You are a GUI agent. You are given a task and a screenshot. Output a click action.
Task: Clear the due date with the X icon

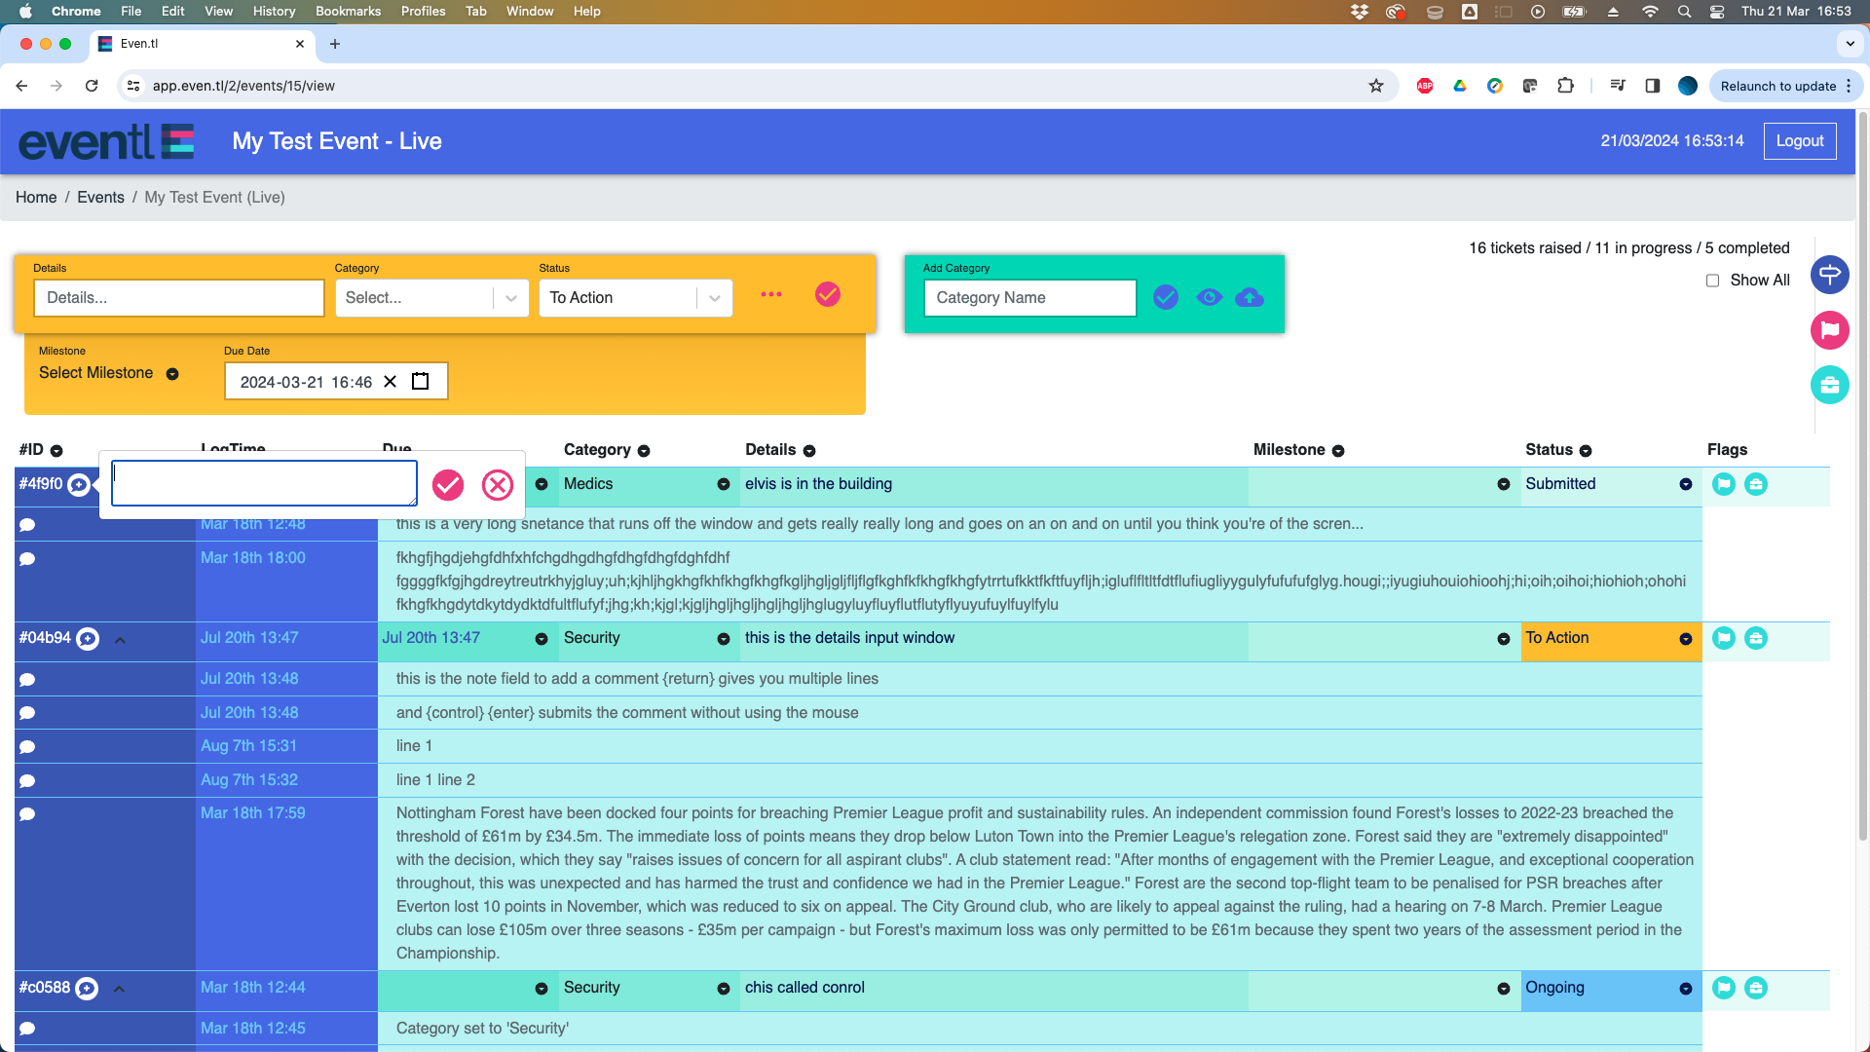[x=390, y=382]
